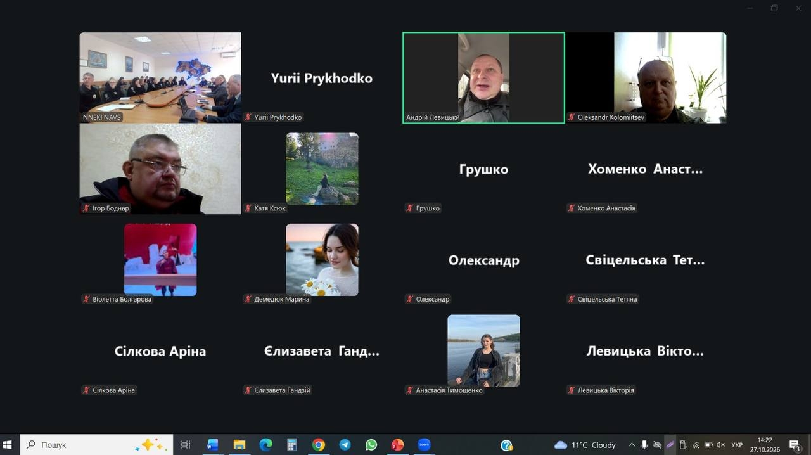
Task: Click muted mic icon beside Левицька Вікторія label
Action: tap(572, 390)
